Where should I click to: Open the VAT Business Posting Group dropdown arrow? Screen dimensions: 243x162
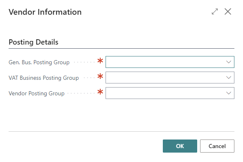click(229, 77)
